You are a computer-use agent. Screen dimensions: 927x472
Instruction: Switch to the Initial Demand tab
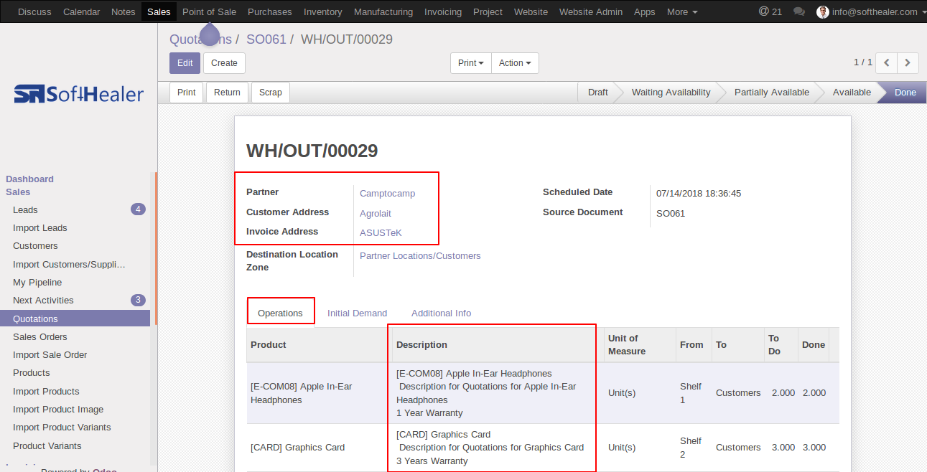(x=357, y=313)
